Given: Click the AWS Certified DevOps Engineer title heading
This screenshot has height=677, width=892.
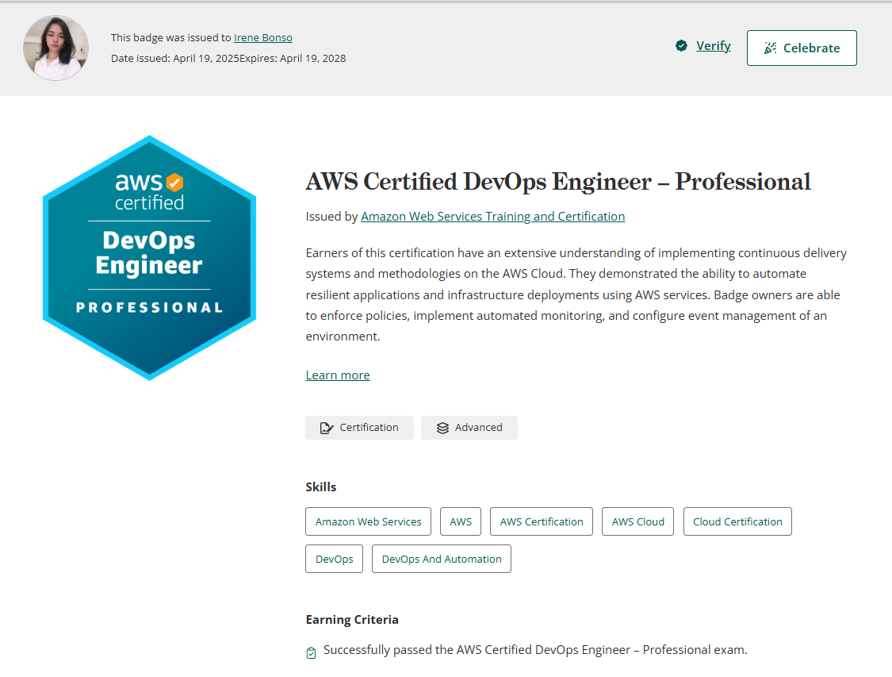Looking at the screenshot, I should pyautogui.click(x=558, y=182).
